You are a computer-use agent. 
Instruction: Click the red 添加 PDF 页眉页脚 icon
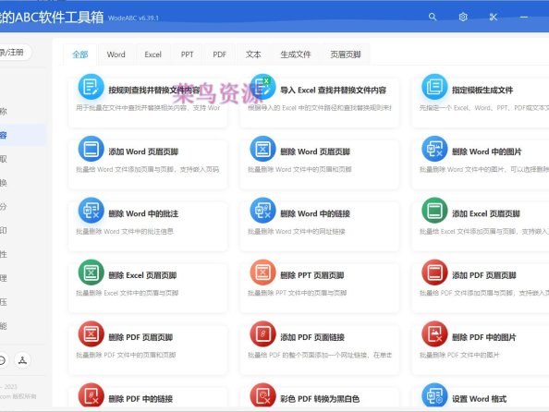434,272
